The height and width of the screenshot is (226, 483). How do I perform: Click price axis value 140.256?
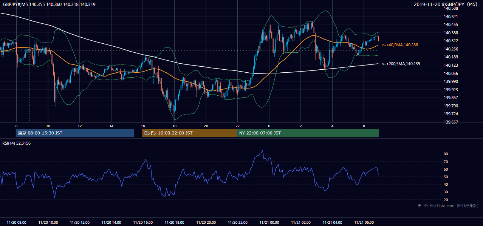point(451,49)
